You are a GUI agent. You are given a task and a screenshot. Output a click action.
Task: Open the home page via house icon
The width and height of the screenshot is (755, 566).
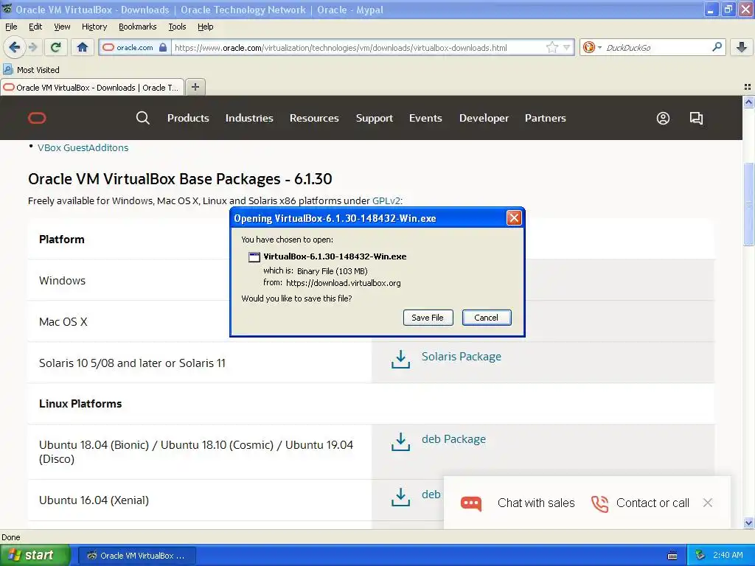83,47
